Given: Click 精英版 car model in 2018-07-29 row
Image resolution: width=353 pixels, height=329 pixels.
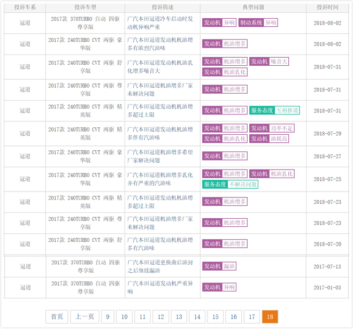Looking at the screenshot, I should (x=86, y=134).
